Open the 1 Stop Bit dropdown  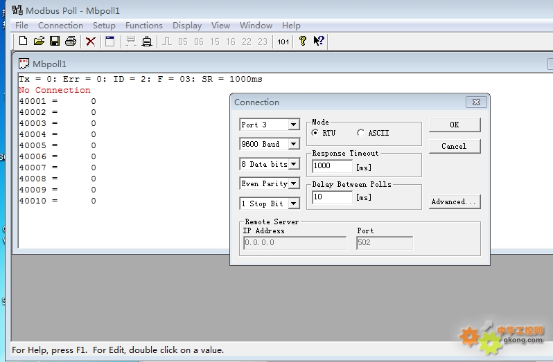(x=293, y=203)
